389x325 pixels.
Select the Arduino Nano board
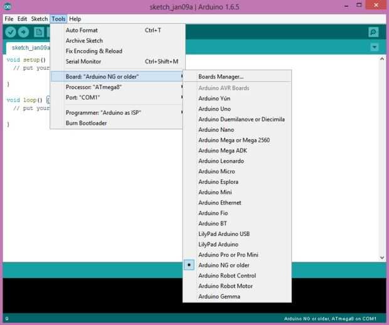tap(237, 130)
